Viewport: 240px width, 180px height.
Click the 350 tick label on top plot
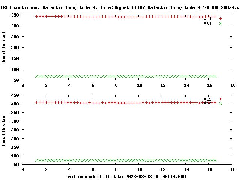coord(15,15)
